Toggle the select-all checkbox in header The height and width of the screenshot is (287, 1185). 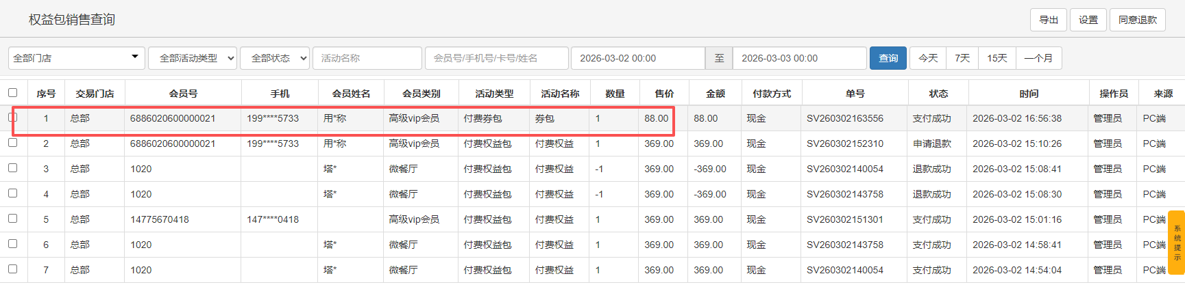click(x=13, y=93)
